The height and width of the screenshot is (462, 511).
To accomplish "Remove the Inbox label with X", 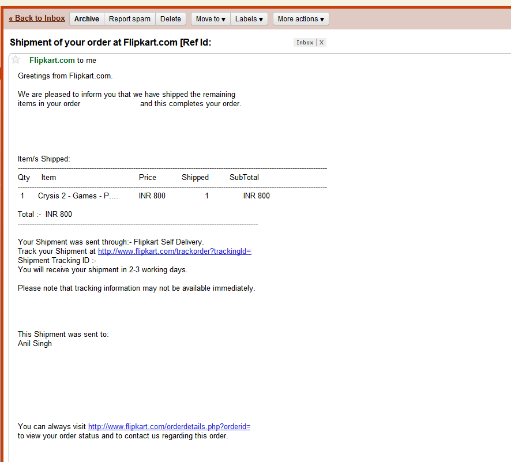I will point(321,42).
